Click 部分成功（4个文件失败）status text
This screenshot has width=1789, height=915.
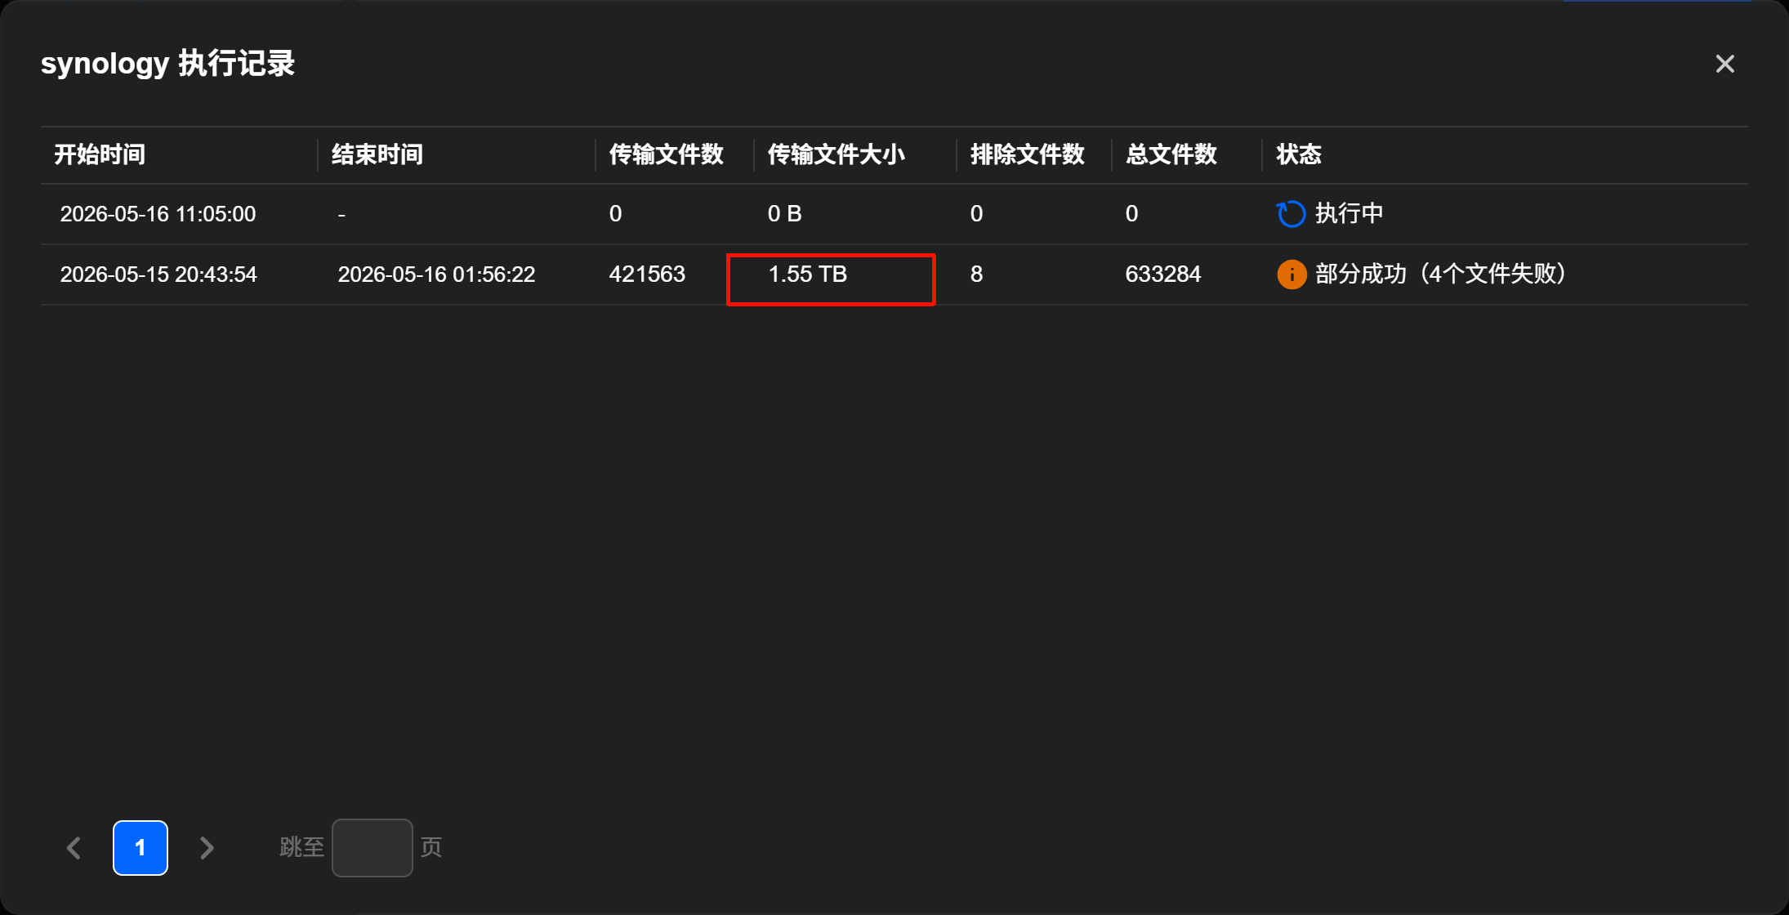1442,274
